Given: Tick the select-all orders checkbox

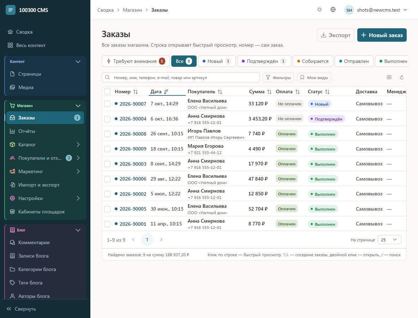Looking at the screenshot, I should click(x=107, y=92).
